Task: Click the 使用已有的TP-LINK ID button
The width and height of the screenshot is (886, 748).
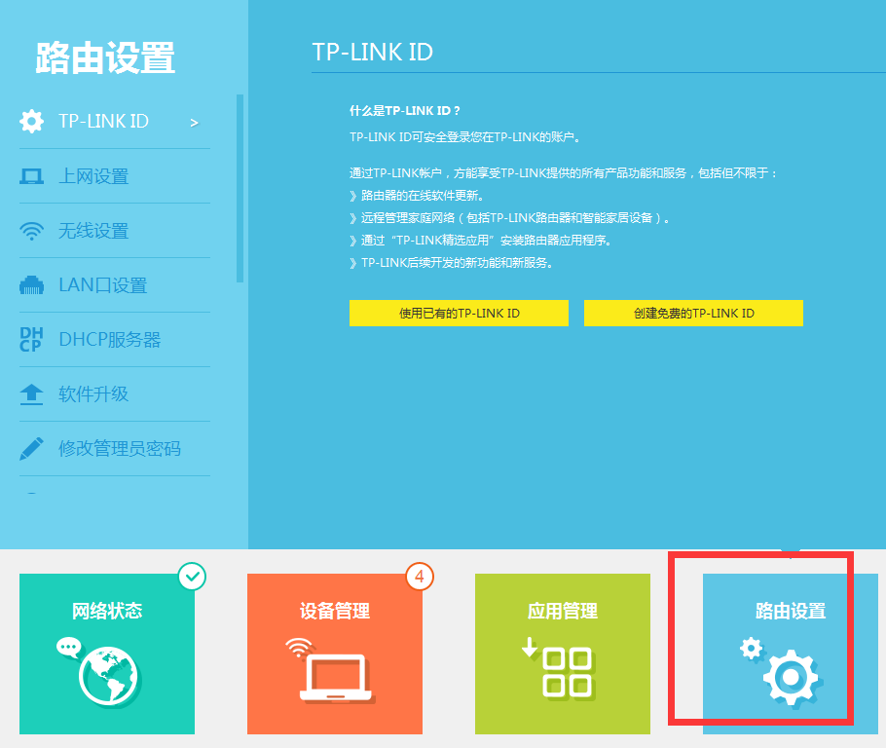Action: [x=459, y=313]
